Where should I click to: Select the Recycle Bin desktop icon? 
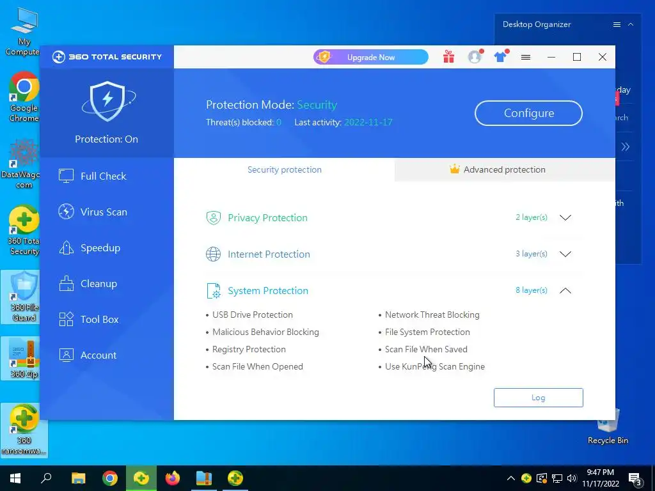coord(608,426)
